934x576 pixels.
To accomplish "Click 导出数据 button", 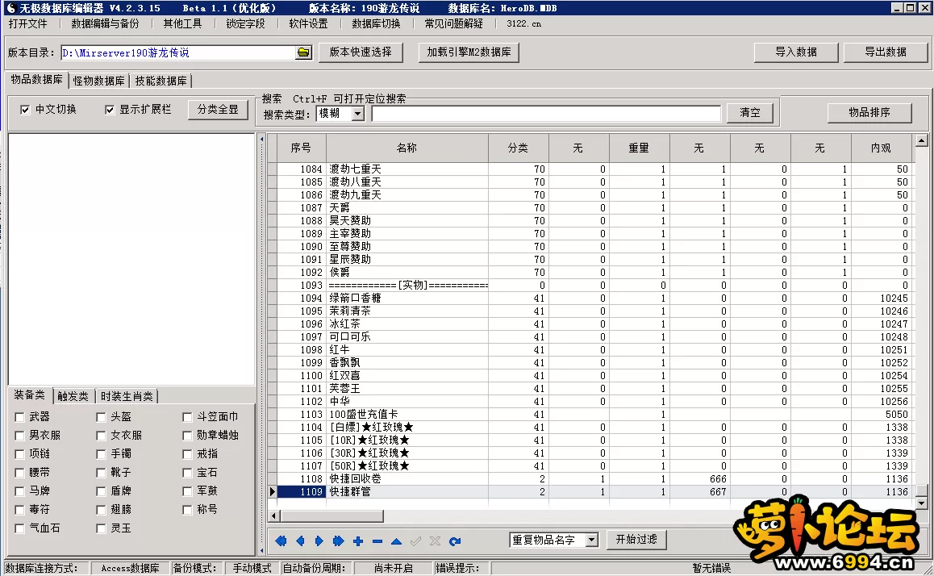I will (x=886, y=52).
